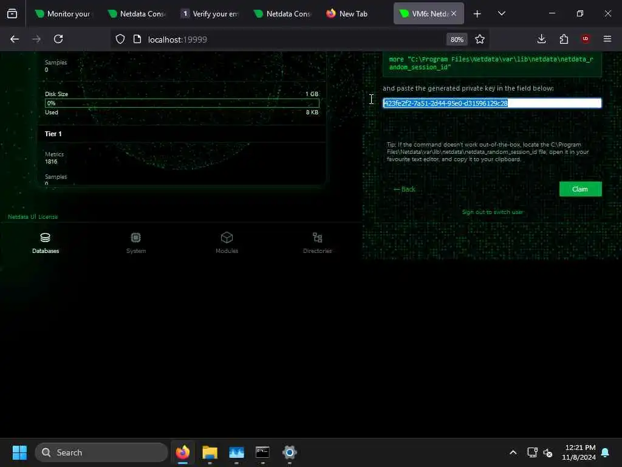Switch to the New Tab tab
This screenshot has width=622, height=467.
click(347, 14)
